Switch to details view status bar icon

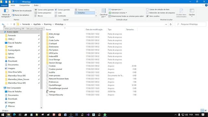coord(202,110)
